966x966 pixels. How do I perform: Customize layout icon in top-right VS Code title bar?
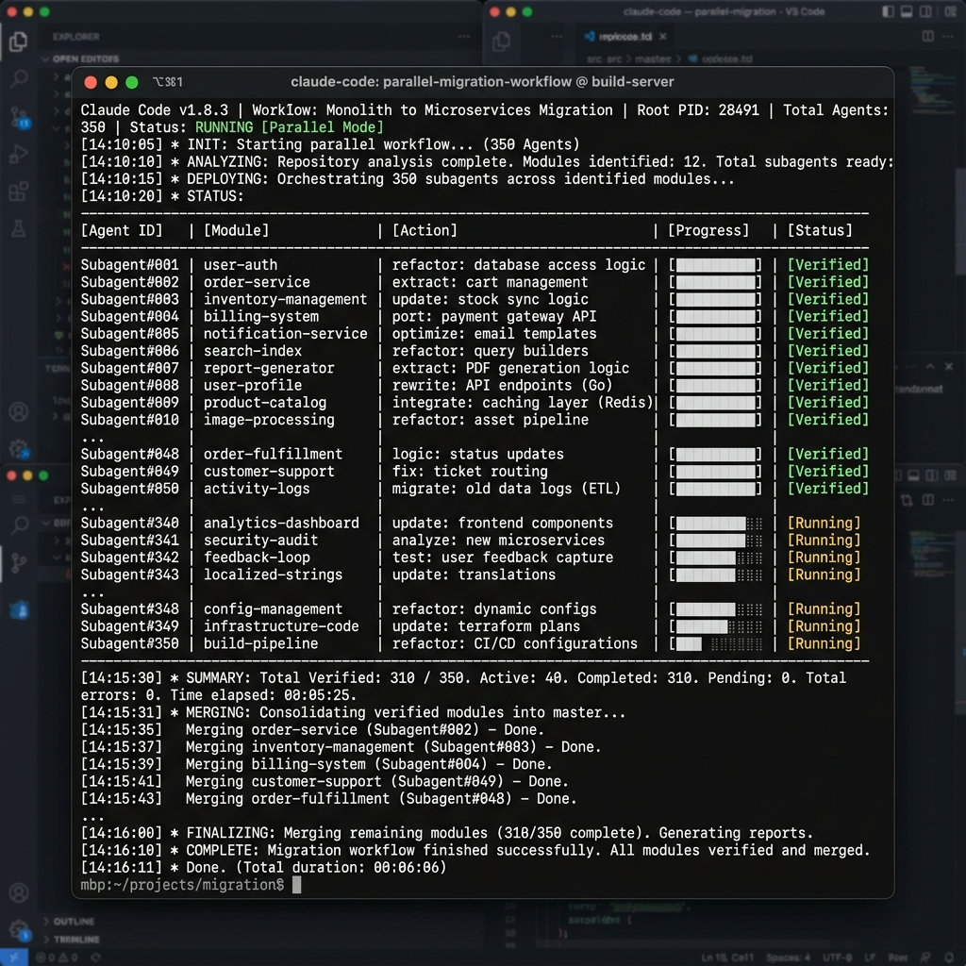(951, 11)
